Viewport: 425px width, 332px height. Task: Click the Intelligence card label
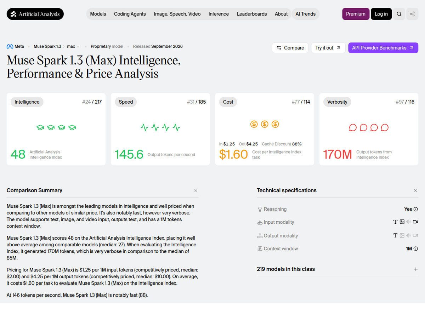click(27, 102)
